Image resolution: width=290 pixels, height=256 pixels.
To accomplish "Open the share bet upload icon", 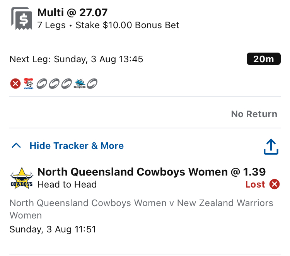I will 271,147.
